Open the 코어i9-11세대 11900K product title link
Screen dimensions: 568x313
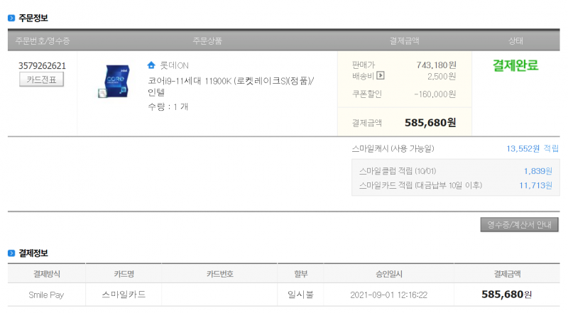click(x=230, y=86)
